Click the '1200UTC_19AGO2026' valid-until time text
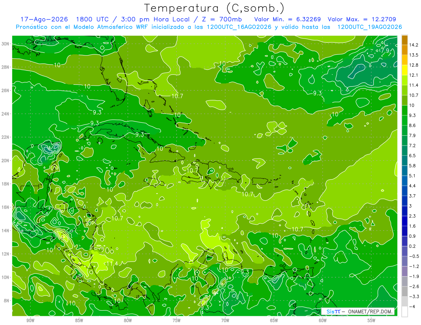Screen dimensions: 421x325 (x=369, y=27)
